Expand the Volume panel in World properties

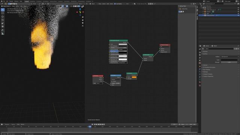point(205,65)
